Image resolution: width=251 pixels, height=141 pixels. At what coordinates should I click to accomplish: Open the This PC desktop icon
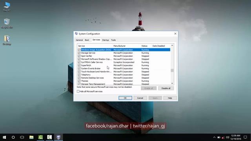pos(7,7)
